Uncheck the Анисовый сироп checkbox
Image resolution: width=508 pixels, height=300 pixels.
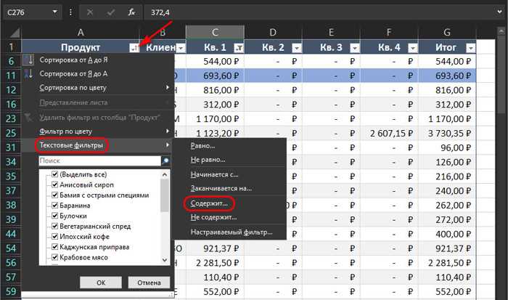point(54,185)
